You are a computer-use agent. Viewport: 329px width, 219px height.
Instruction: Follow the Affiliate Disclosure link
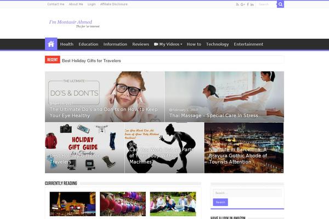click(x=114, y=4)
